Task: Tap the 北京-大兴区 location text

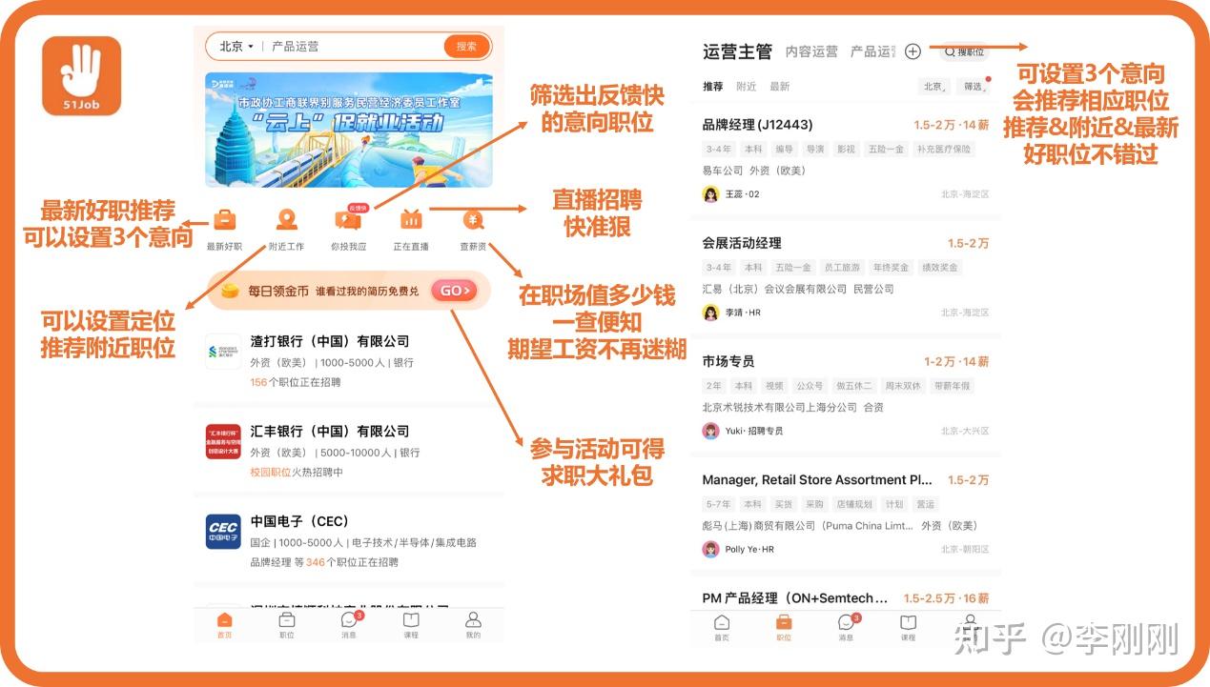Action: coord(965,431)
